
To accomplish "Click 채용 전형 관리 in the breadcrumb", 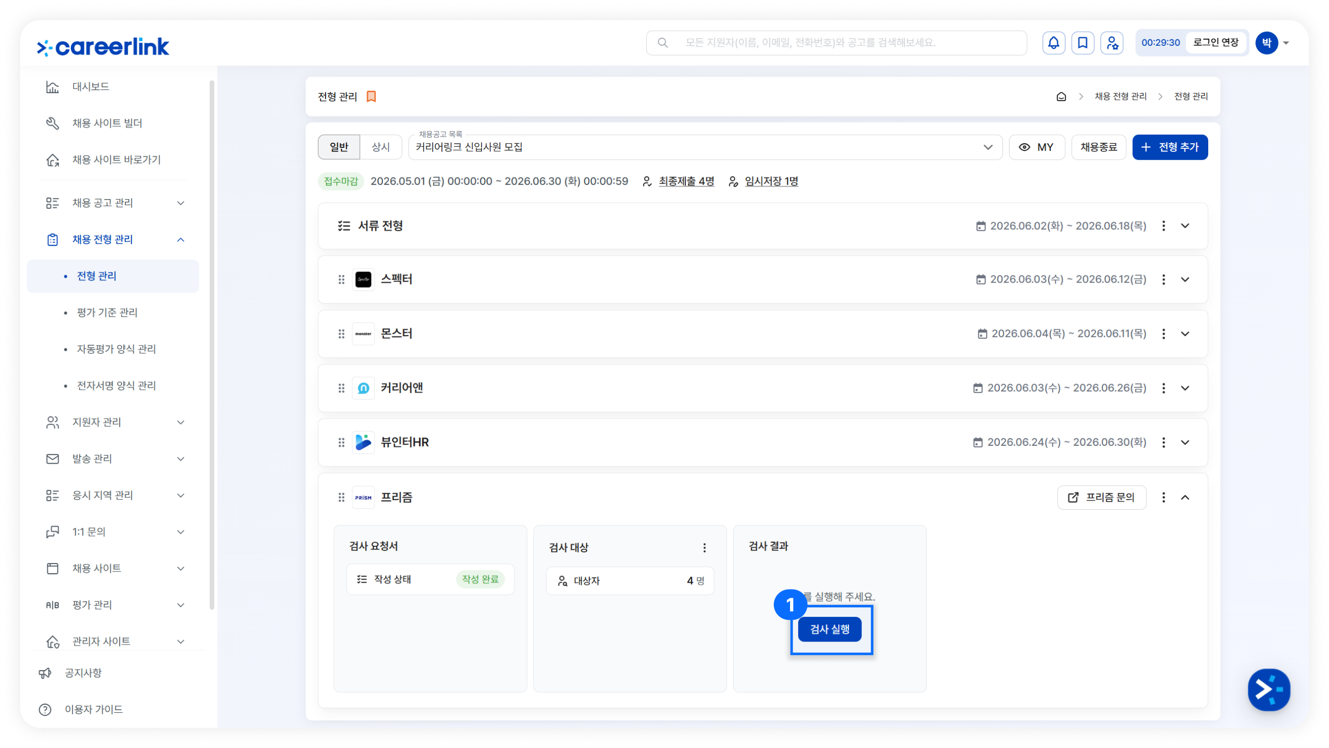I will coord(1120,97).
